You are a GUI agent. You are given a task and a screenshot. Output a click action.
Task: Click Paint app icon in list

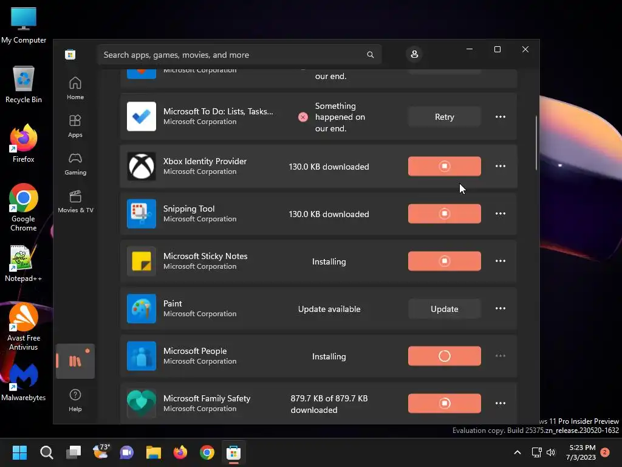coord(141,308)
